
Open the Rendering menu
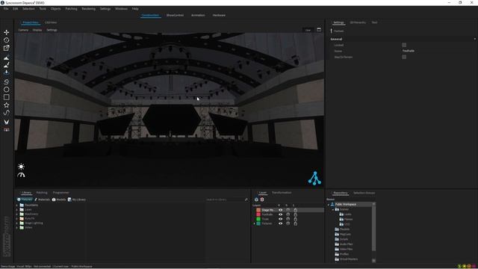point(88,9)
